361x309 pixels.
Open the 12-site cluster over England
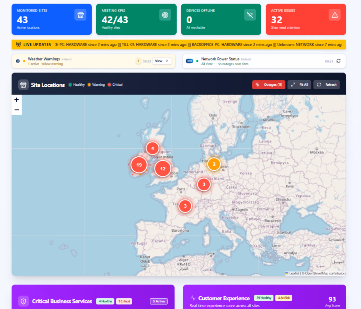coord(163,168)
